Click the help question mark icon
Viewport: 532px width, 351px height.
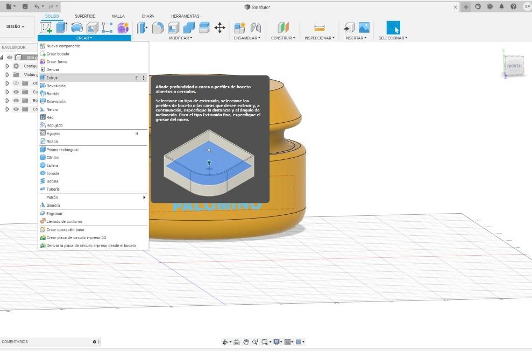tap(513, 6)
